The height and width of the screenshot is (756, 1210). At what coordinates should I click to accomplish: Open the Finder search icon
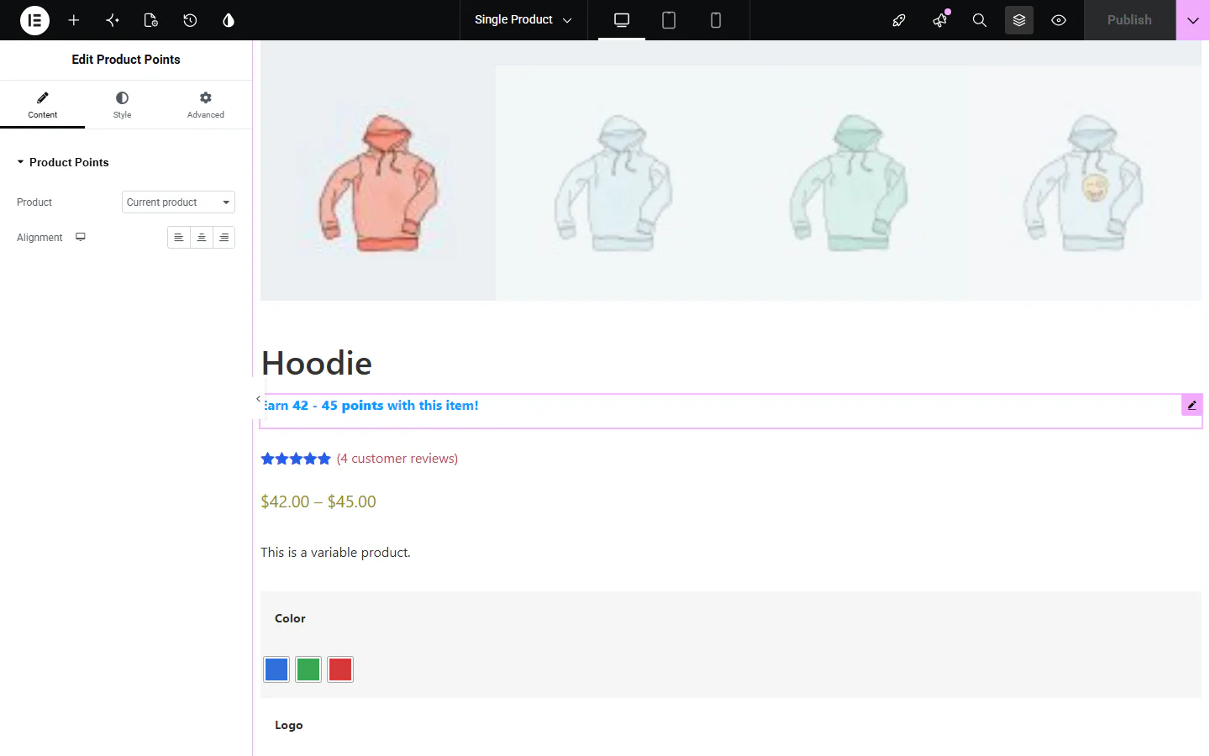coord(980,20)
